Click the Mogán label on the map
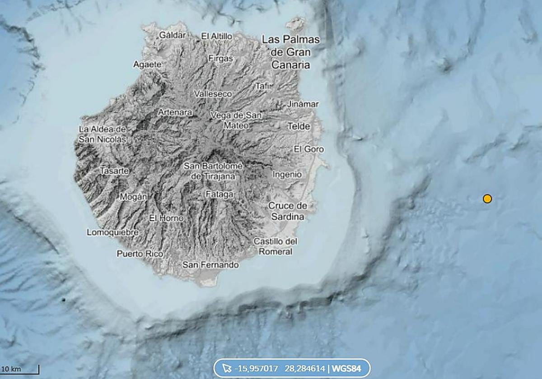The width and height of the screenshot is (542, 379). 134,197
